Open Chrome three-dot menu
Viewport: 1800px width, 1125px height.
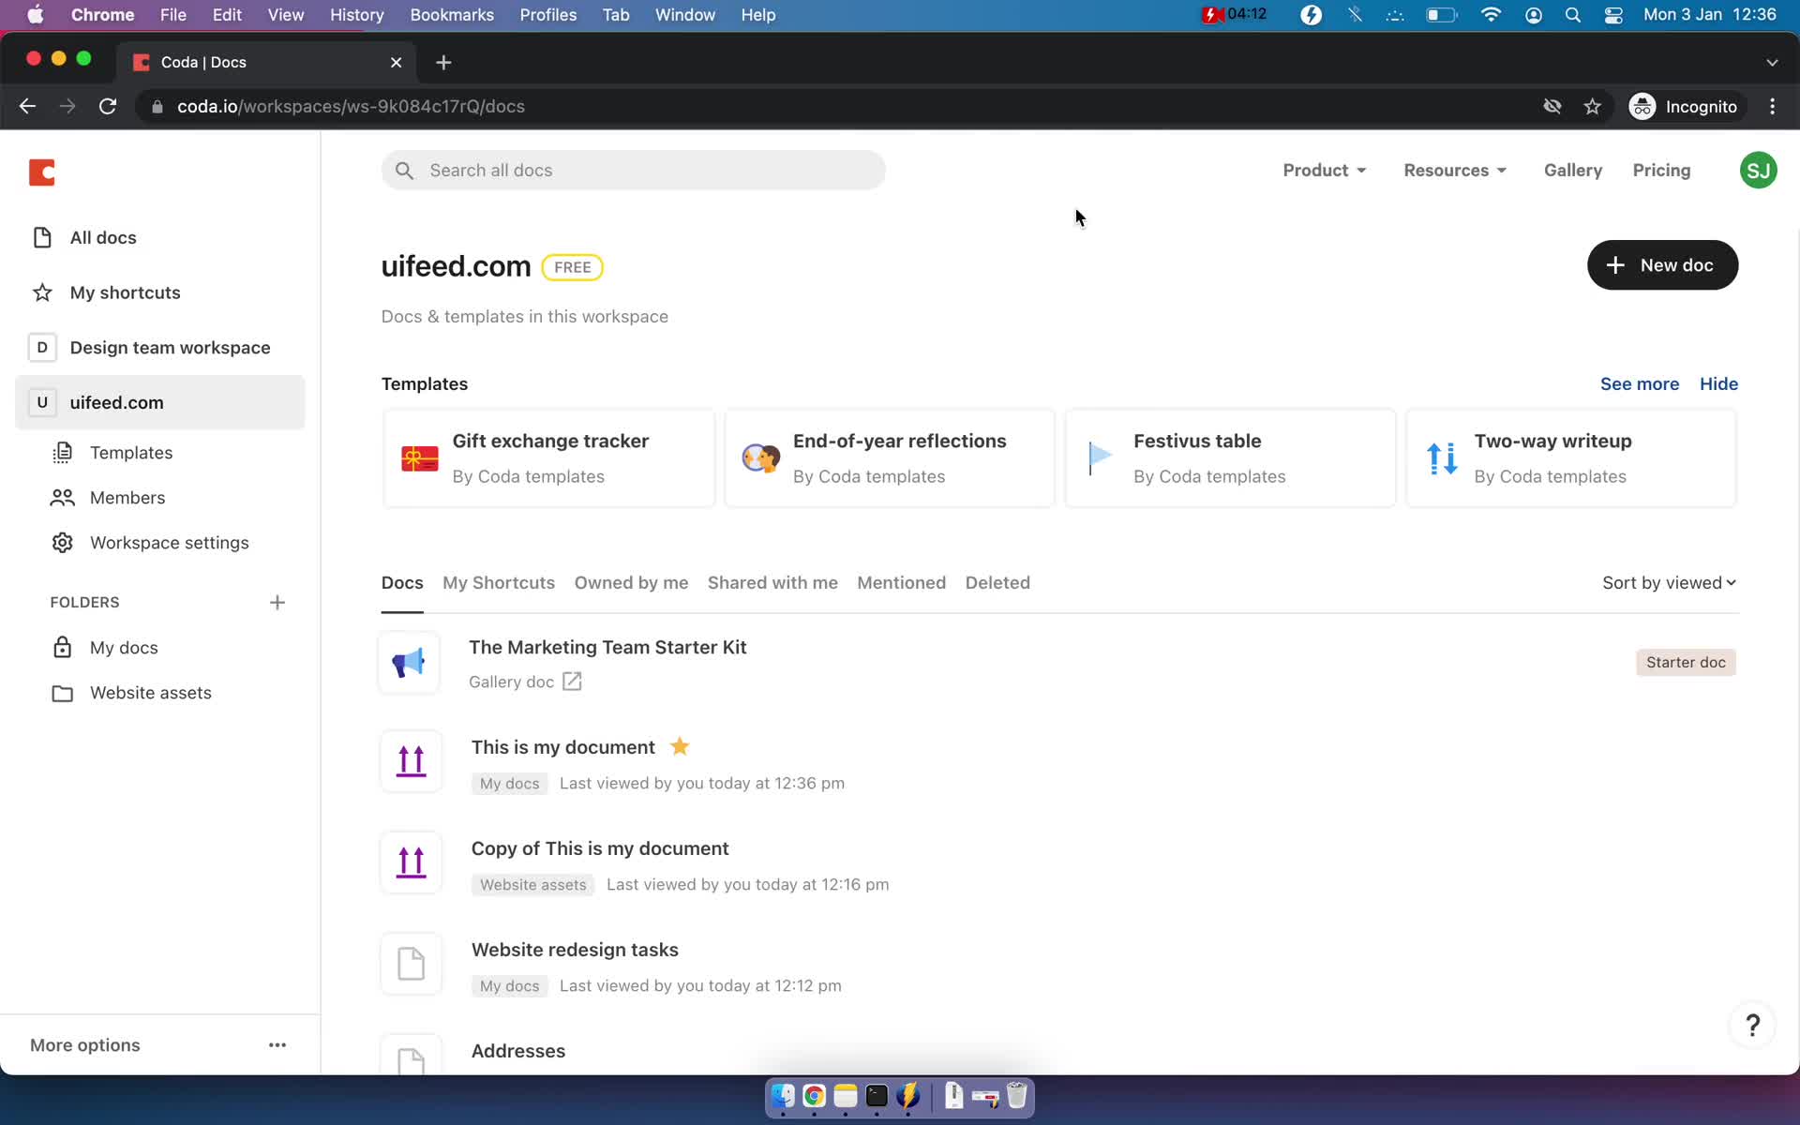click(x=1772, y=107)
